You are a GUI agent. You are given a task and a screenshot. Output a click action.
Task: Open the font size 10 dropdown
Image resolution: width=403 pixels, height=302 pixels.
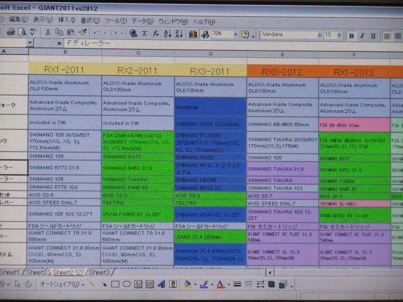click(x=339, y=35)
